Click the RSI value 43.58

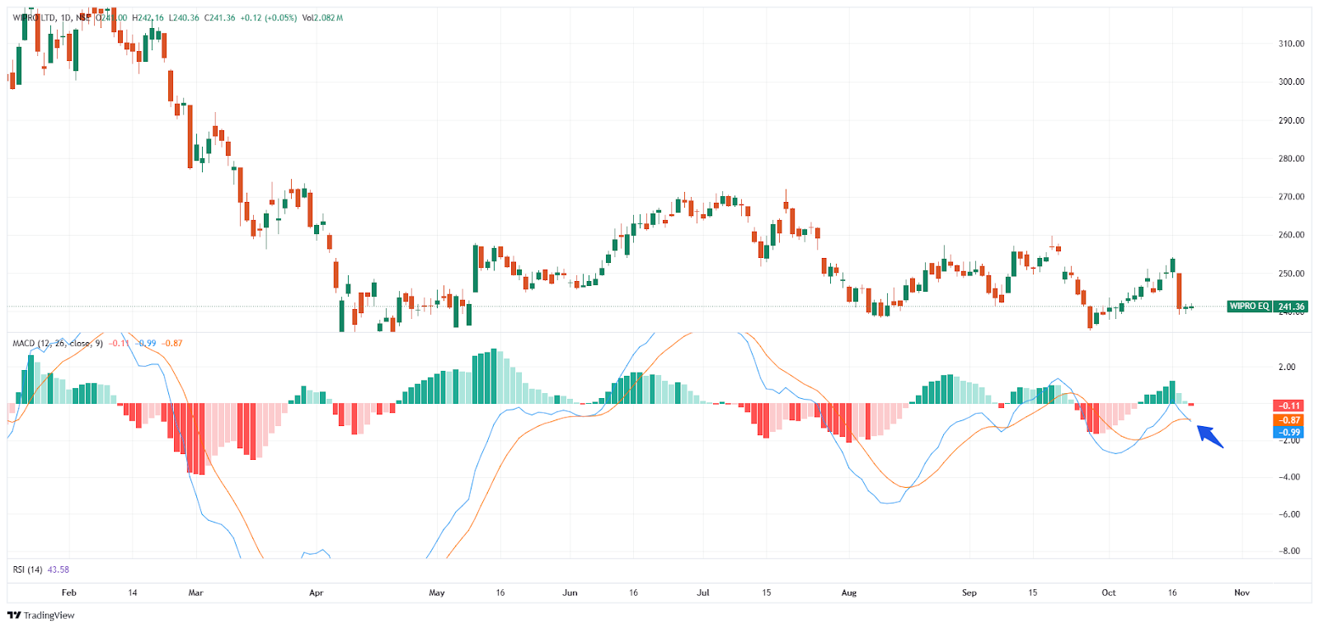[x=59, y=569]
